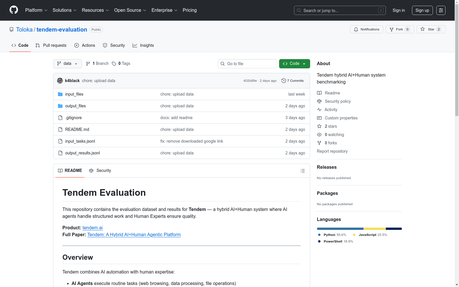
Task: Click the scale icon next to Security policy
Action: pyautogui.click(x=319, y=101)
